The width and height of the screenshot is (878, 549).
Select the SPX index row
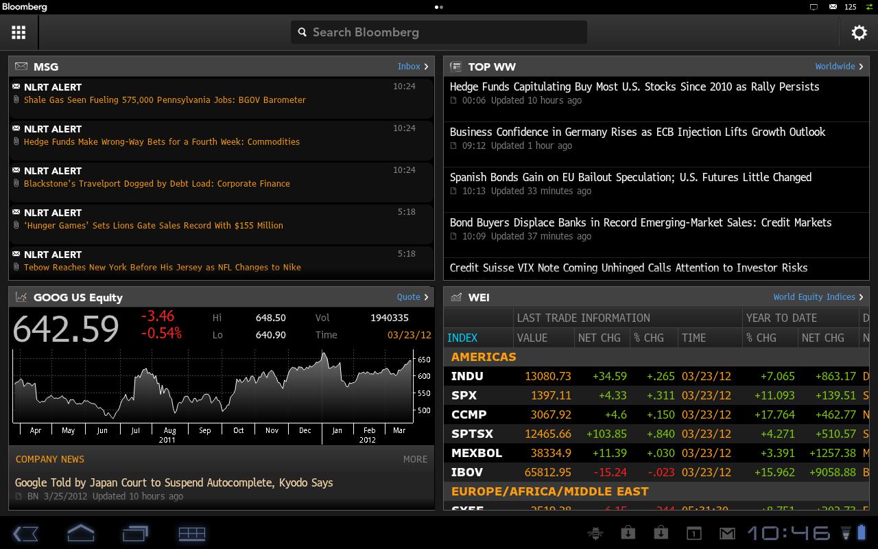pos(656,395)
